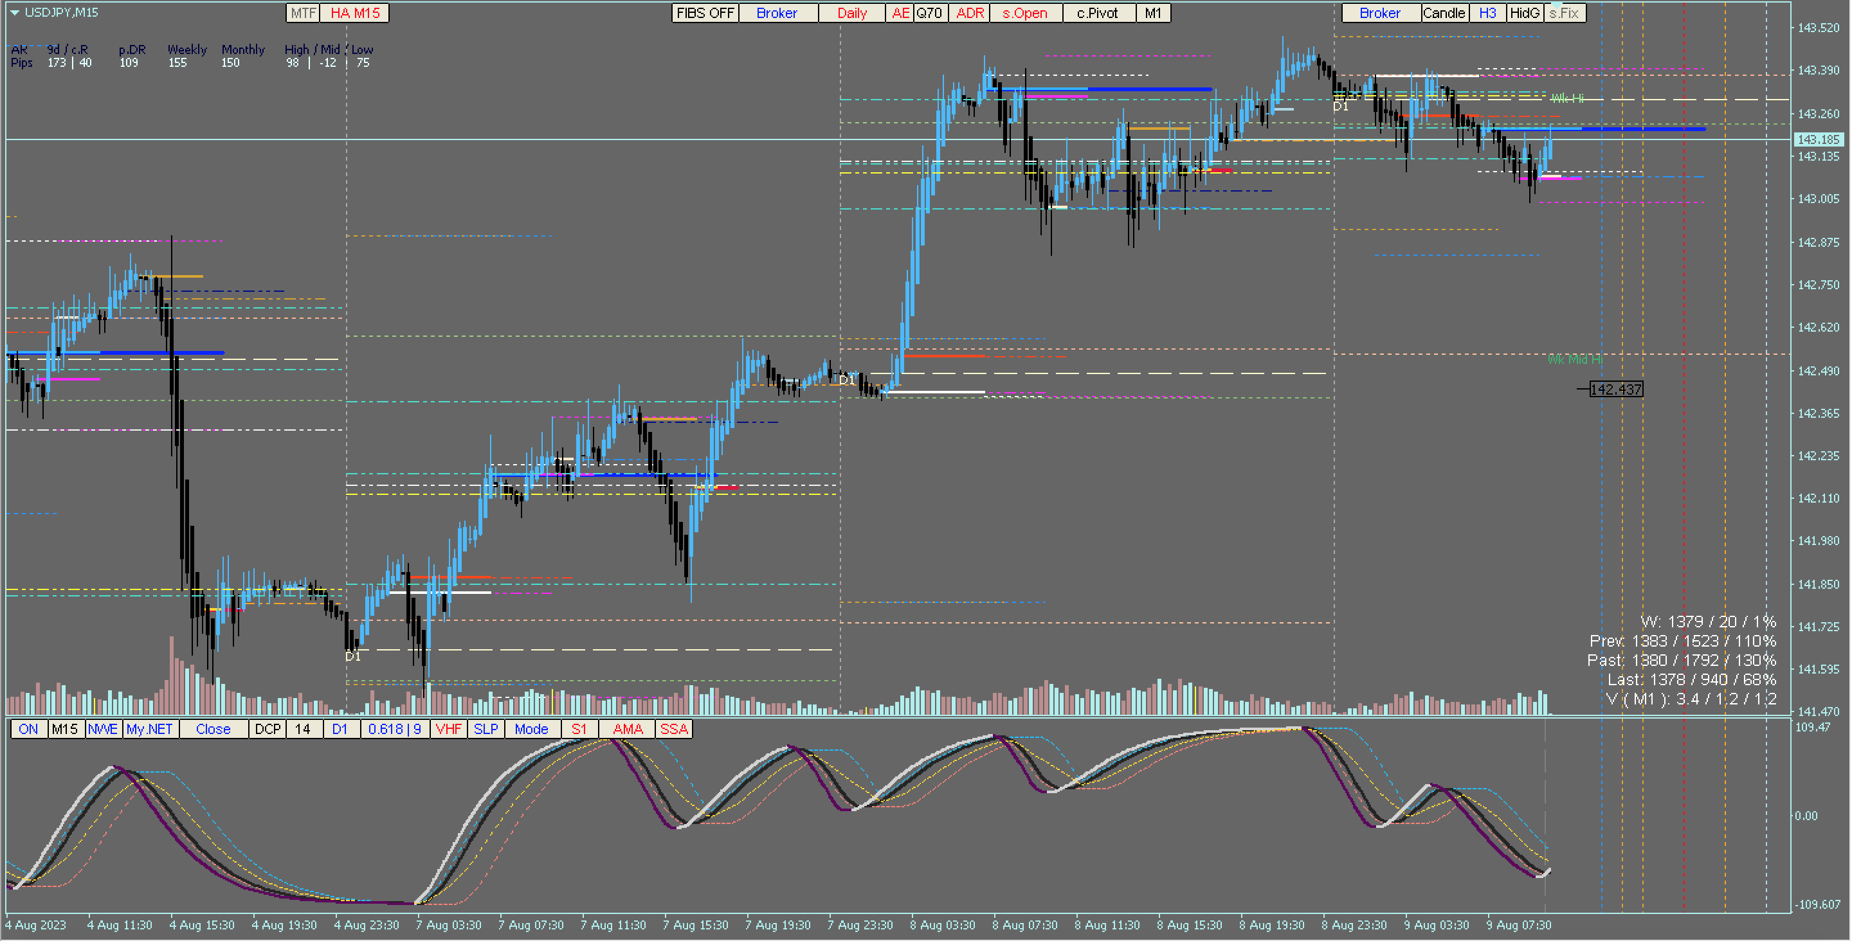Viewport: 1852px width, 941px height.
Task: Click the MTF button
Action: [303, 13]
